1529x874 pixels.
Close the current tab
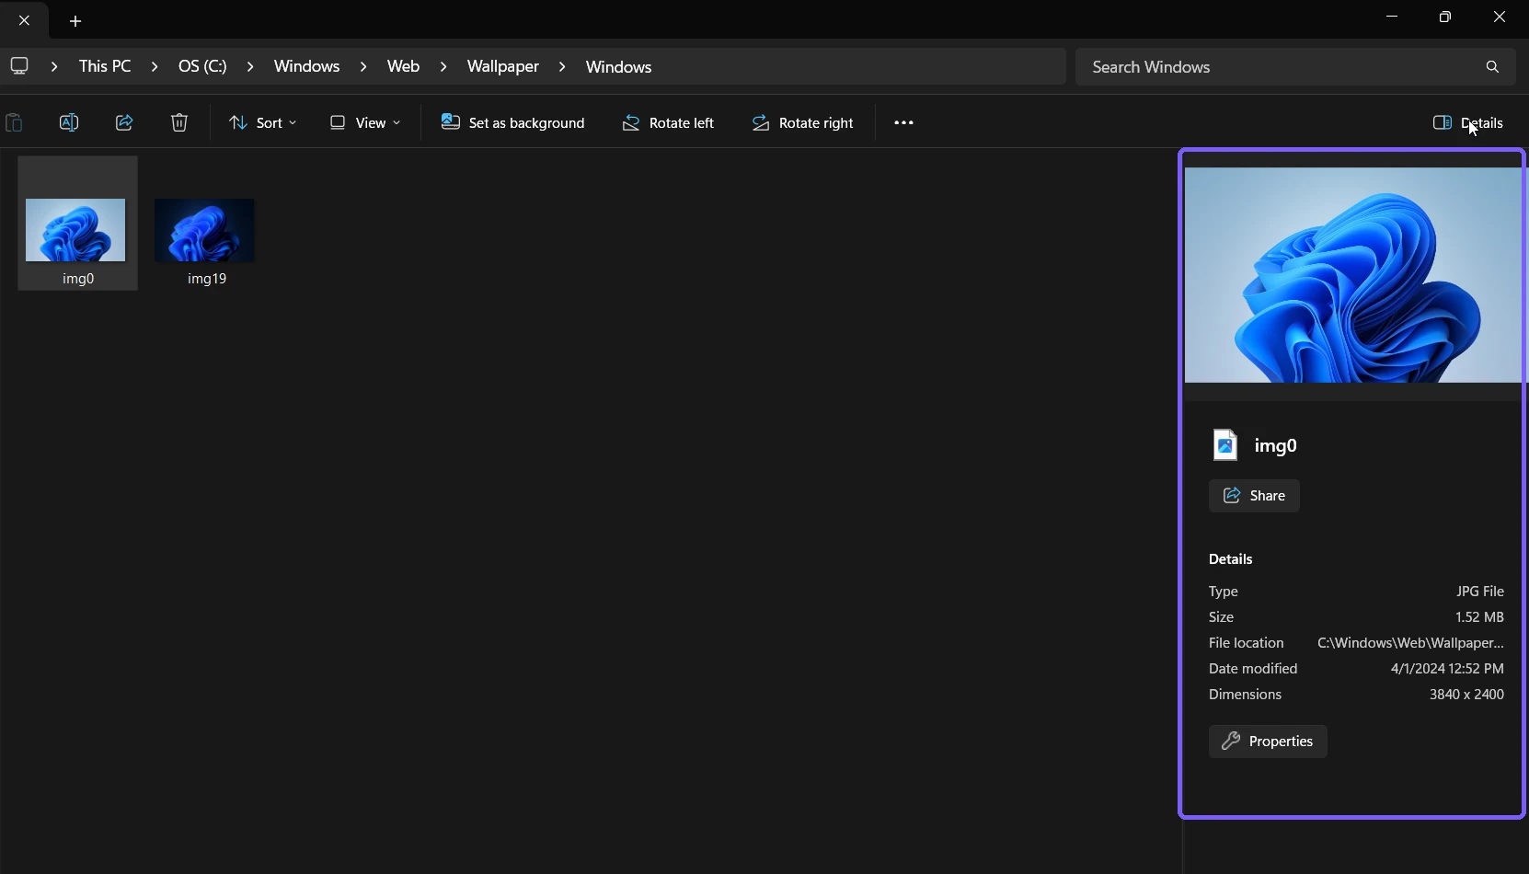(25, 20)
